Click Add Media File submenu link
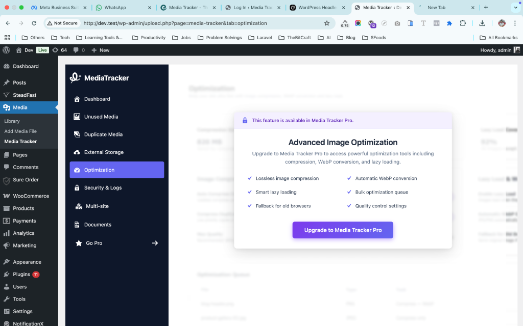 (x=20, y=131)
